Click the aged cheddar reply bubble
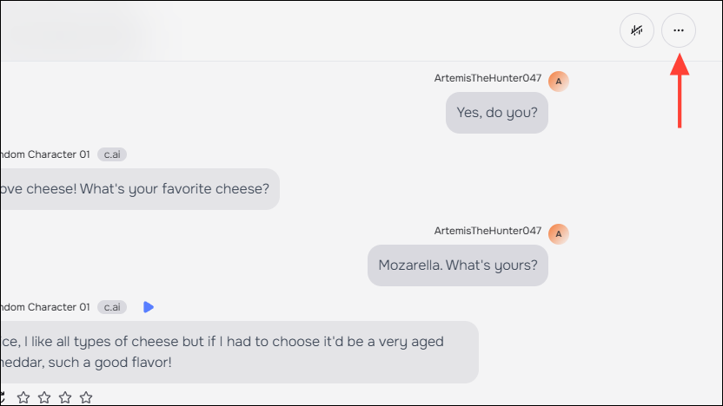 point(235,351)
